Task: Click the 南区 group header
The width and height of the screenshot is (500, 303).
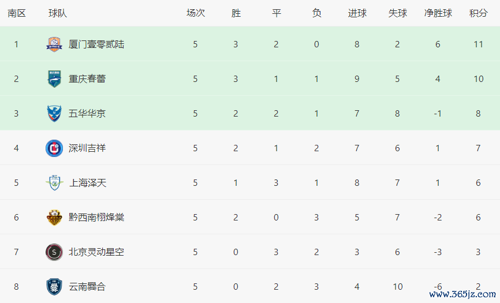Action: click(17, 13)
